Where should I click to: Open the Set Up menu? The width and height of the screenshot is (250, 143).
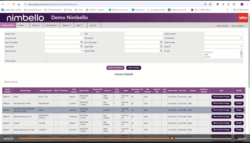tap(36, 25)
